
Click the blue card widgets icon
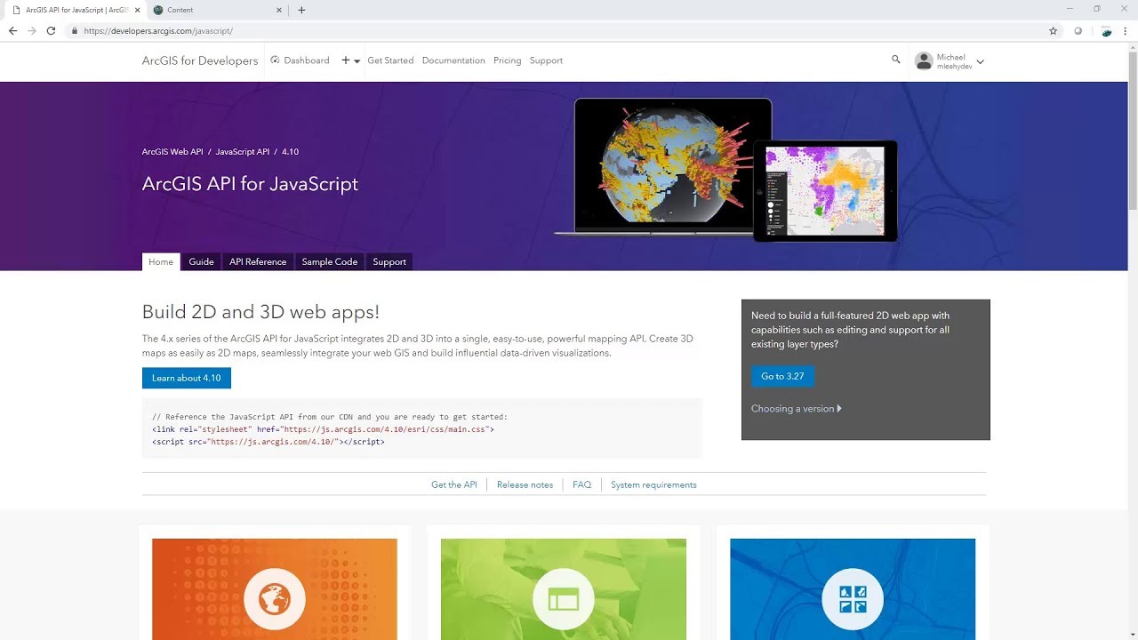click(x=853, y=599)
